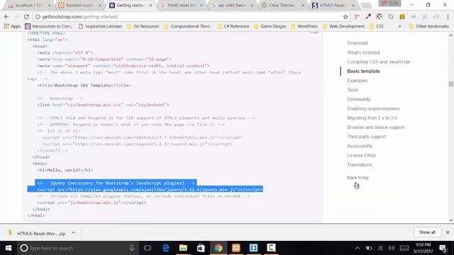This screenshot has width=454, height=255.
Task: Jump to Examples section
Action: [x=358, y=81]
